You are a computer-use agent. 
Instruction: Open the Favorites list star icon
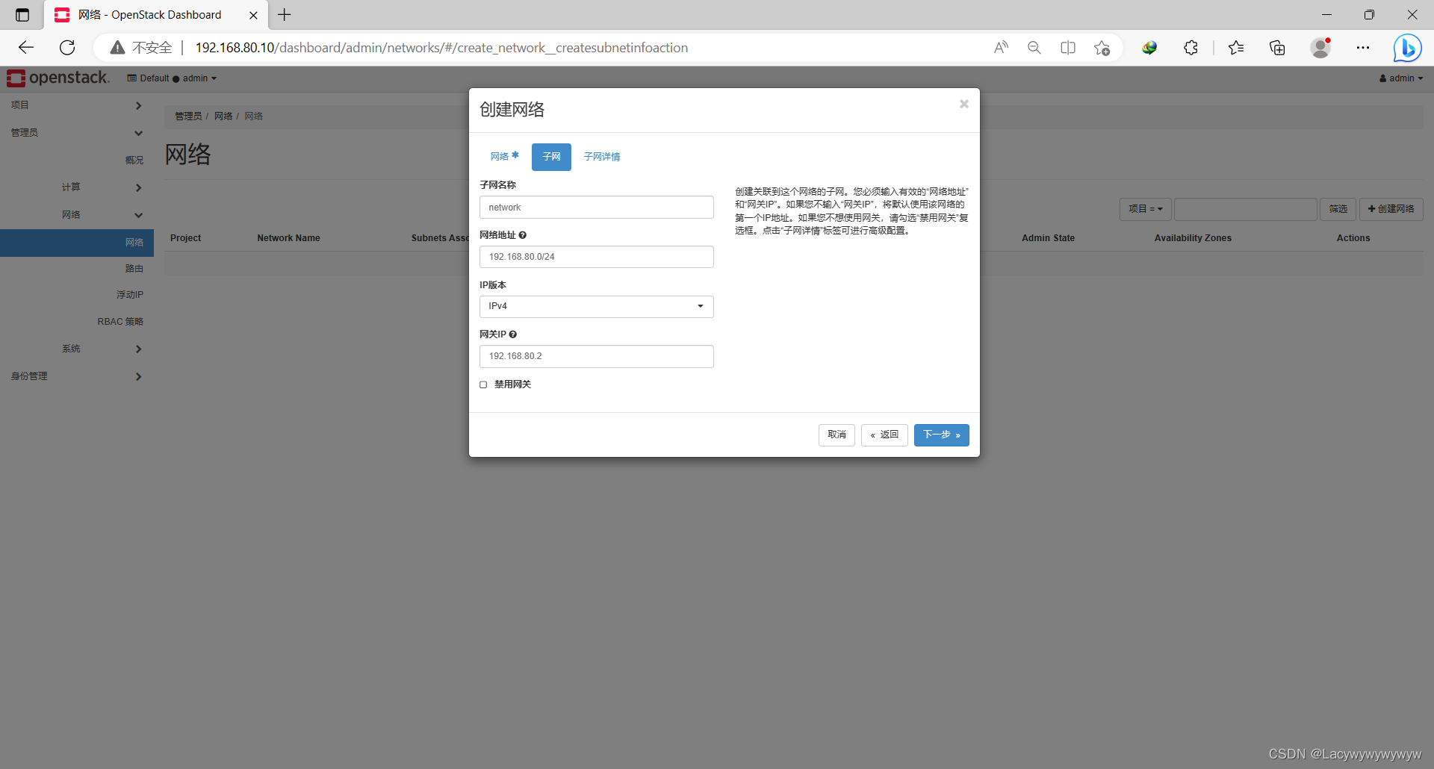(x=1236, y=47)
